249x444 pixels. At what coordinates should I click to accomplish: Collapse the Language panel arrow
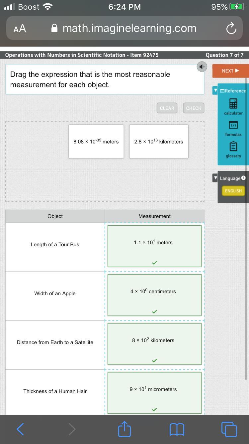(215, 178)
